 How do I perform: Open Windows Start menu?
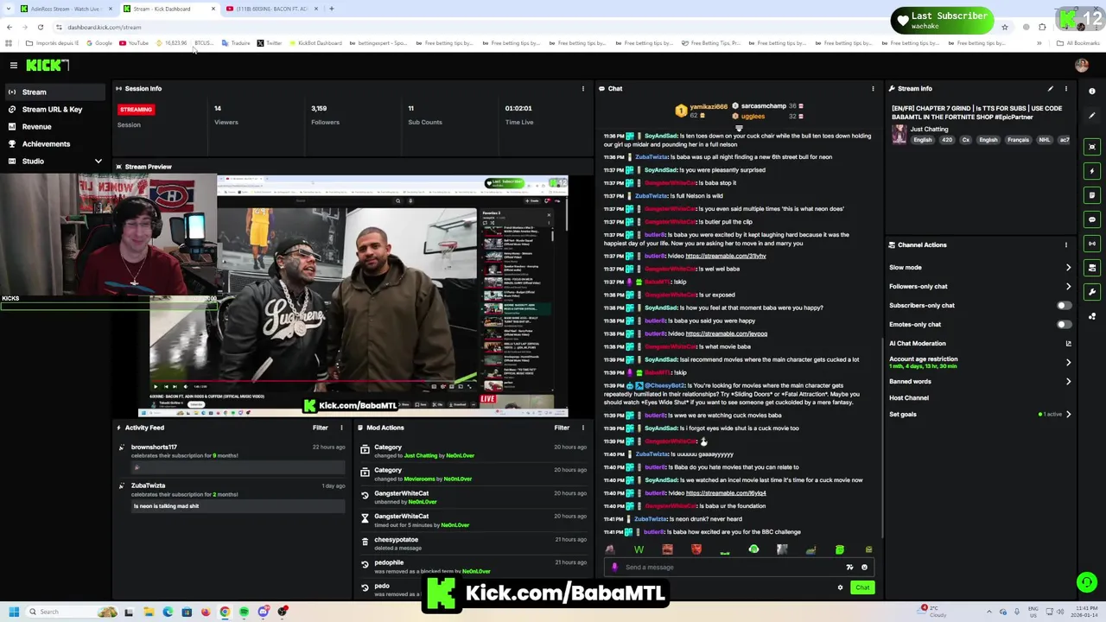pos(13,612)
